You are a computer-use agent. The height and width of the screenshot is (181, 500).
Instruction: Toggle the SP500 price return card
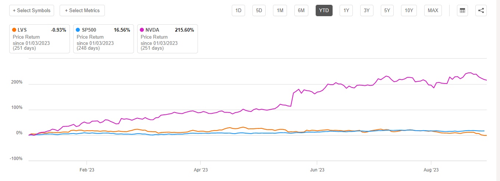tap(103, 39)
